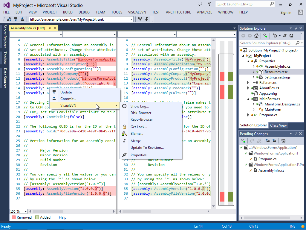306x230 pixels.
Task: Switch to the Class View tab
Action: [278, 125]
